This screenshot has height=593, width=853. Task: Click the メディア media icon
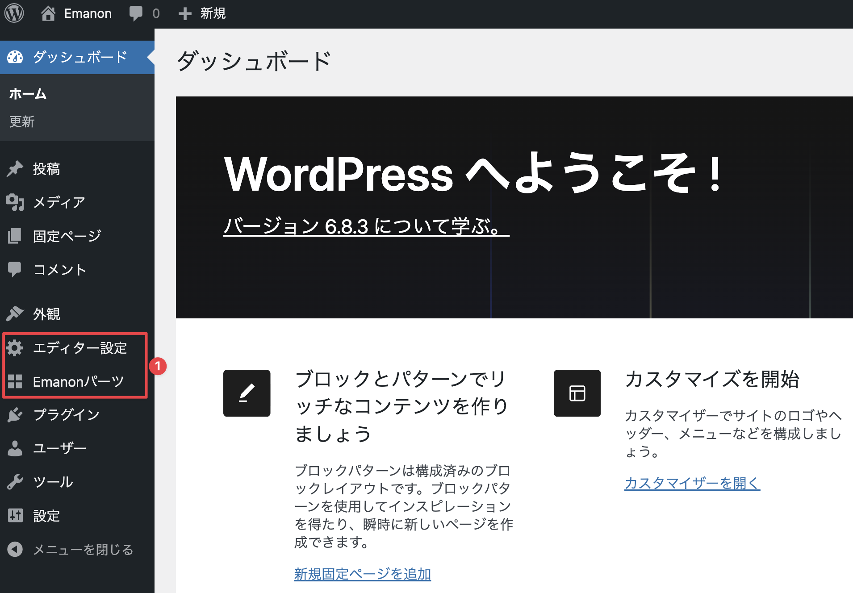pyautogui.click(x=15, y=202)
